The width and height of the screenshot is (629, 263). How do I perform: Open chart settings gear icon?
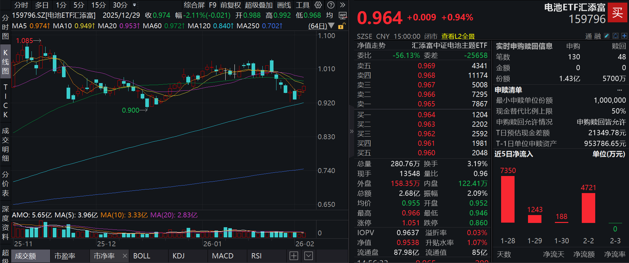pos(318,5)
